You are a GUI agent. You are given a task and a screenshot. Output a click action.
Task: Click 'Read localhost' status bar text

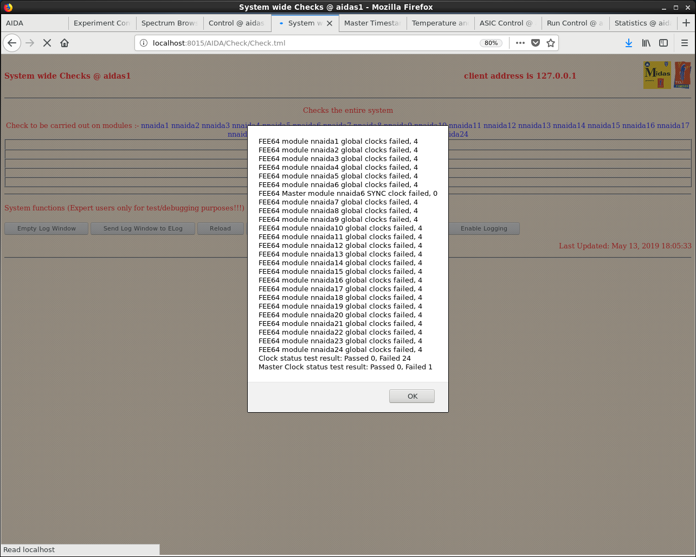[29, 549]
